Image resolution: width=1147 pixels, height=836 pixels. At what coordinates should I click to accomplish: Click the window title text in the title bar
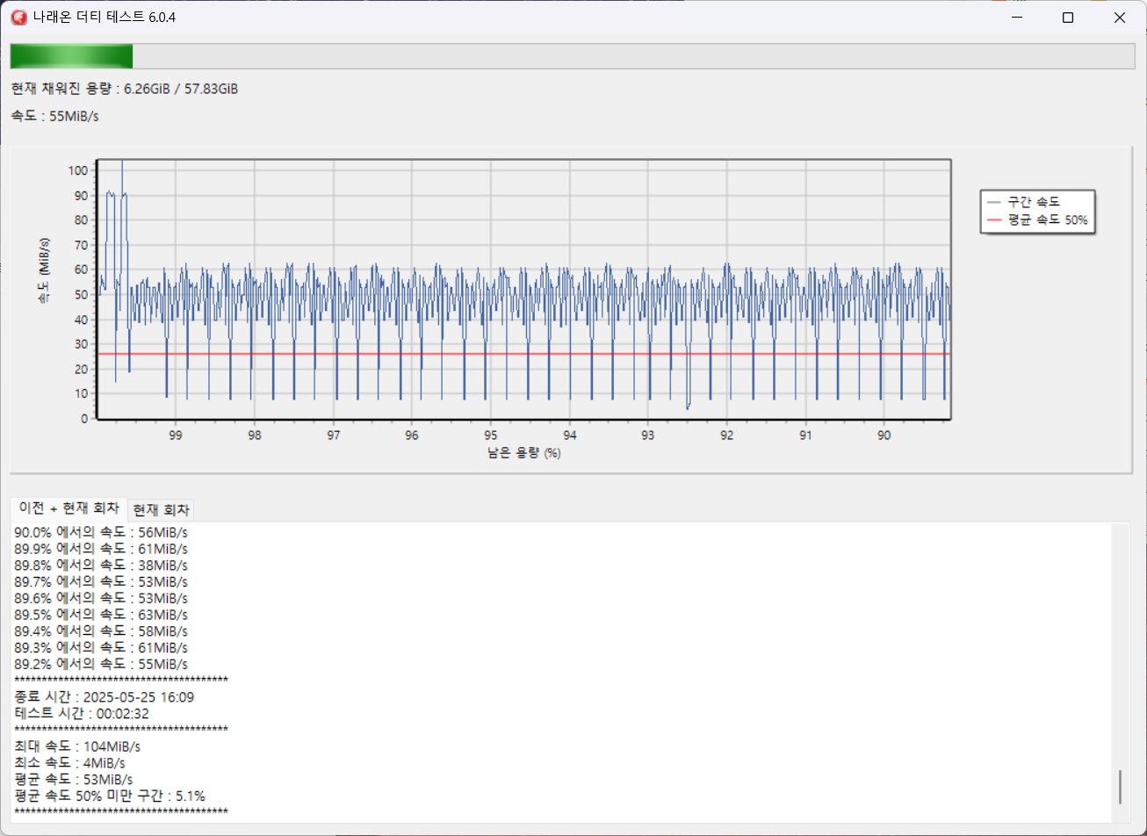pyautogui.click(x=105, y=18)
